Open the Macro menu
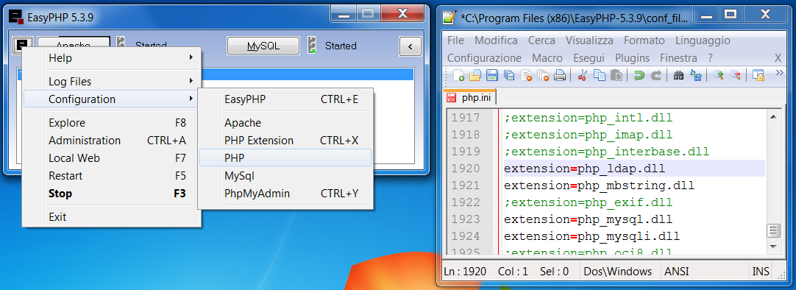The image size is (796, 290). (x=547, y=58)
